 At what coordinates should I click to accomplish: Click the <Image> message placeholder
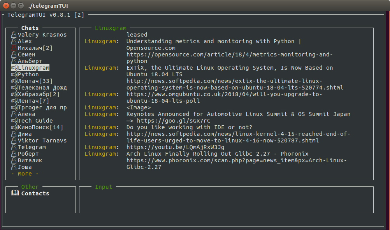point(139,107)
